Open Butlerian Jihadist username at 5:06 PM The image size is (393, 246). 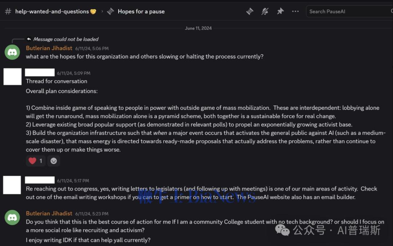(x=49, y=48)
